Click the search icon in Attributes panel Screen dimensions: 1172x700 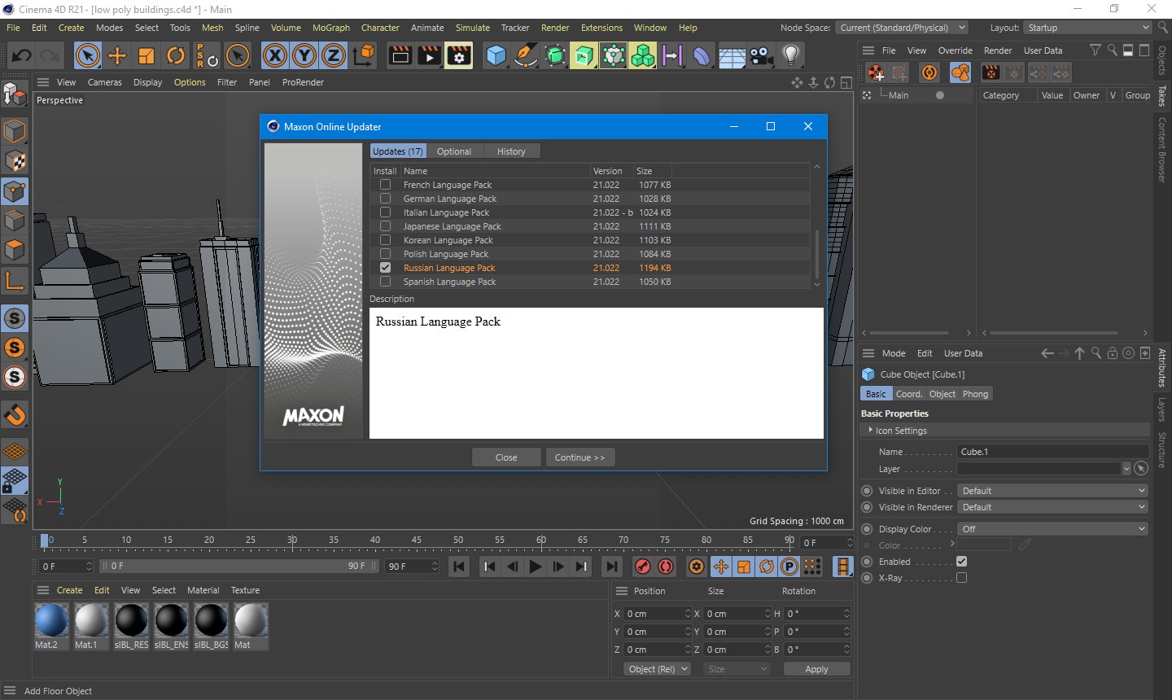point(1096,353)
